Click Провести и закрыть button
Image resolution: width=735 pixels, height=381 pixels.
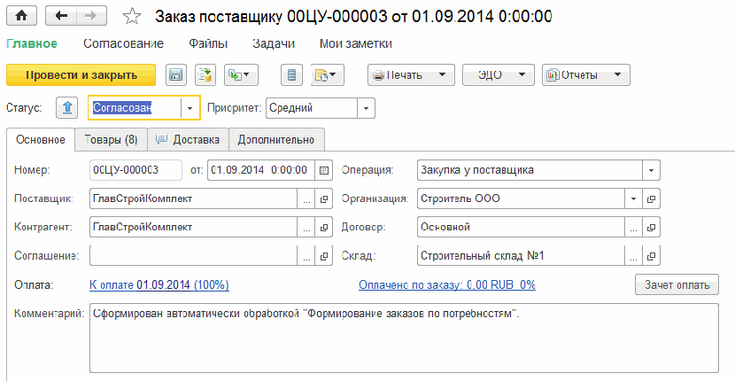[81, 75]
